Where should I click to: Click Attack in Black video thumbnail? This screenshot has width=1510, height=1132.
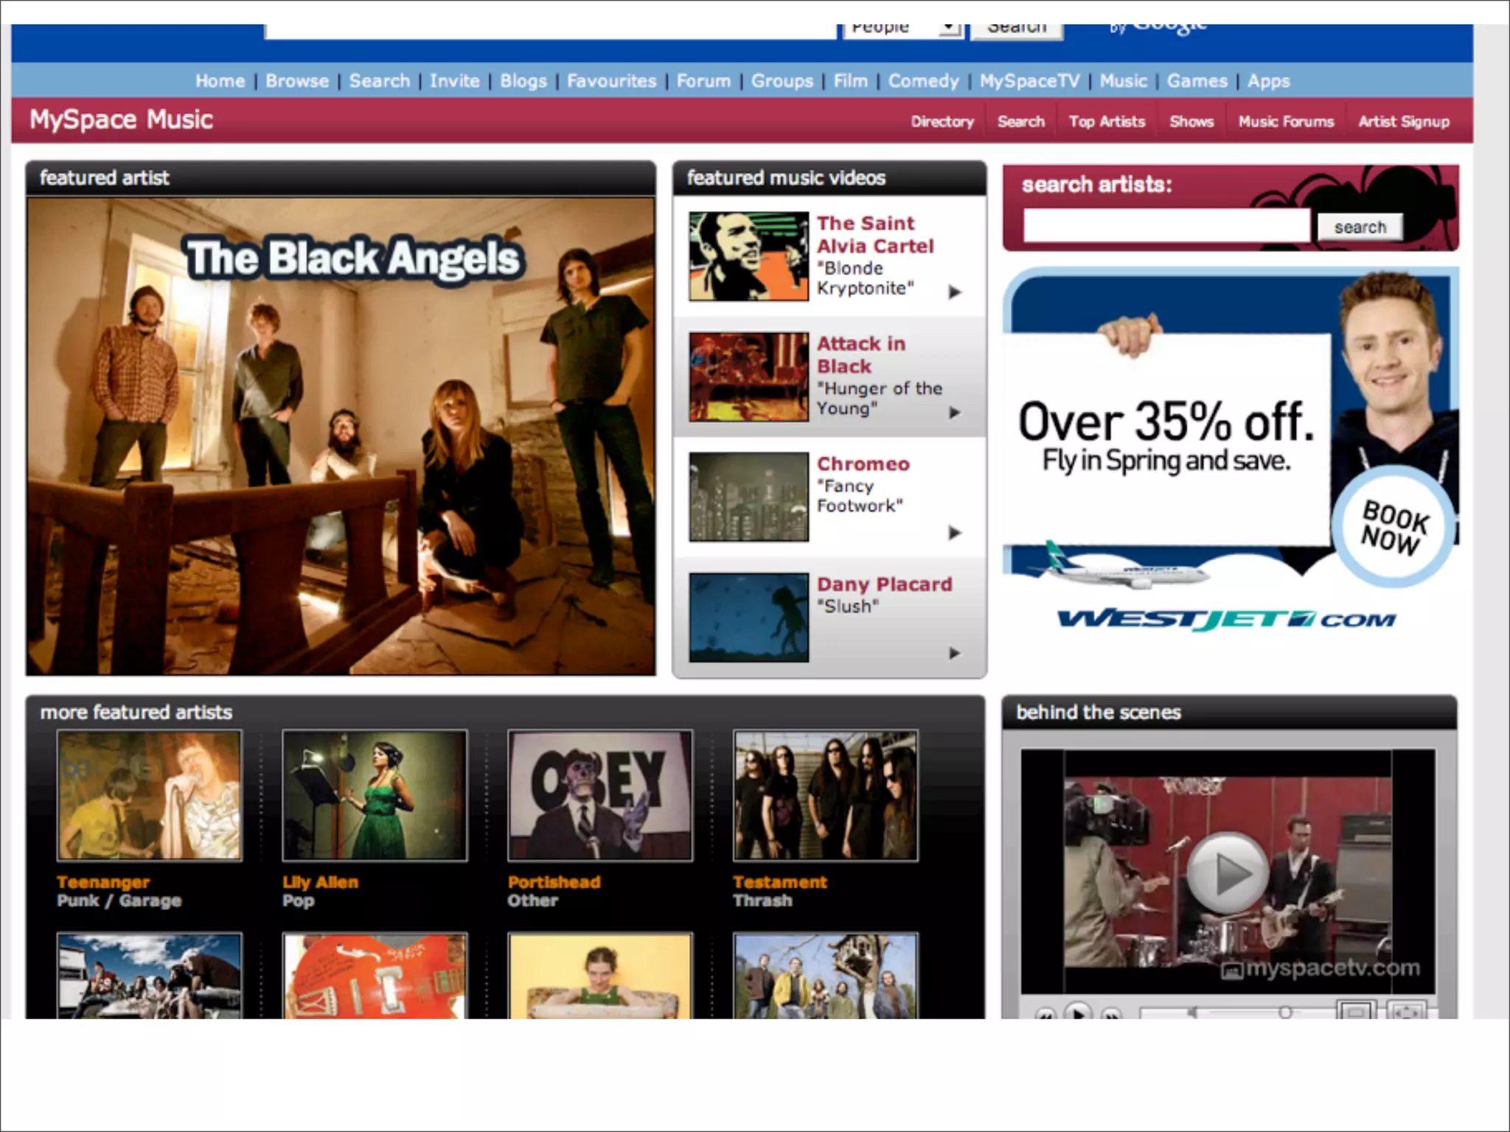pos(748,377)
